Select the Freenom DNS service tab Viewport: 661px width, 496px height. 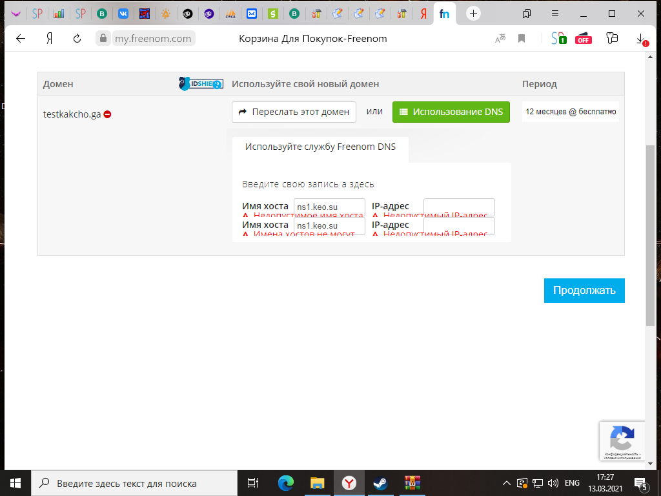click(x=320, y=147)
